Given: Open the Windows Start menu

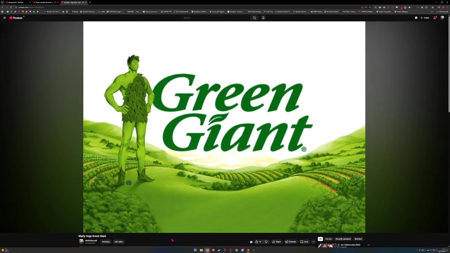Looking at the screenshot, I should click(x=195, y=250).
